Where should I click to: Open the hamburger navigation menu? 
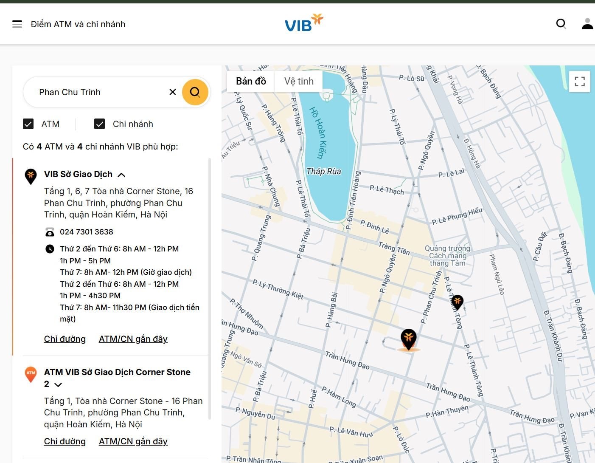pos(17,24)
